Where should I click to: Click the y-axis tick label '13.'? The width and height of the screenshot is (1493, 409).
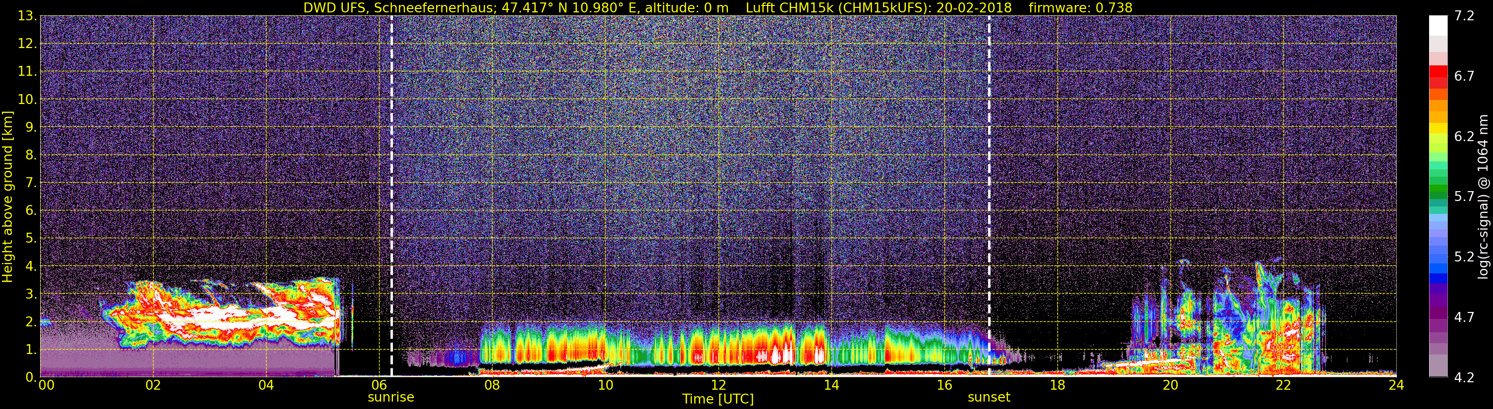(x=27, y=16)
